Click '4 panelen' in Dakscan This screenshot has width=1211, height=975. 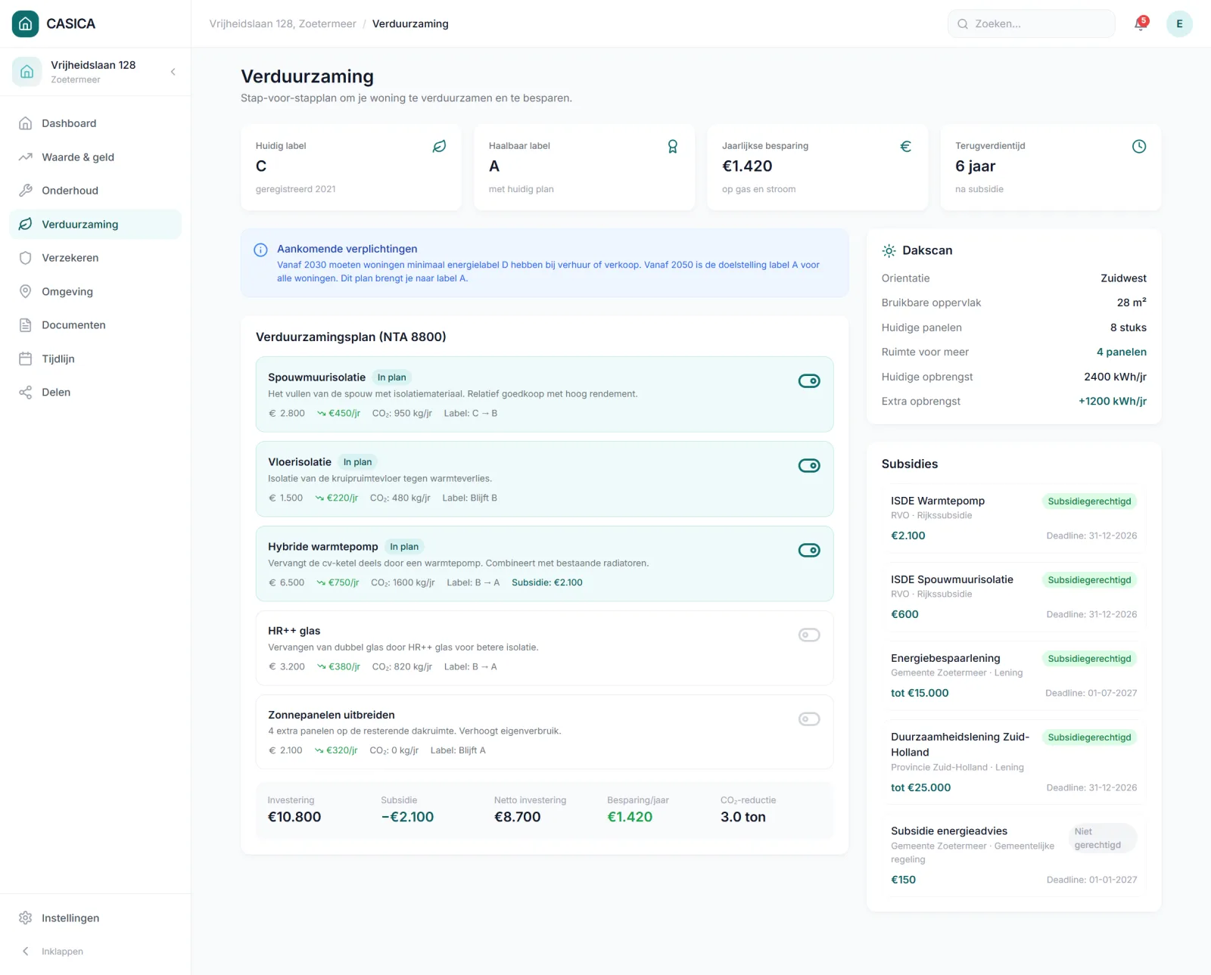(1121, 352)
